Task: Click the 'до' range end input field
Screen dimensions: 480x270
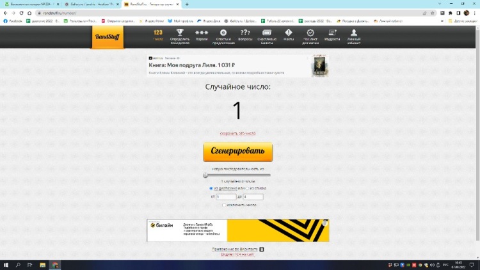Action: click(x=253, y=196)
